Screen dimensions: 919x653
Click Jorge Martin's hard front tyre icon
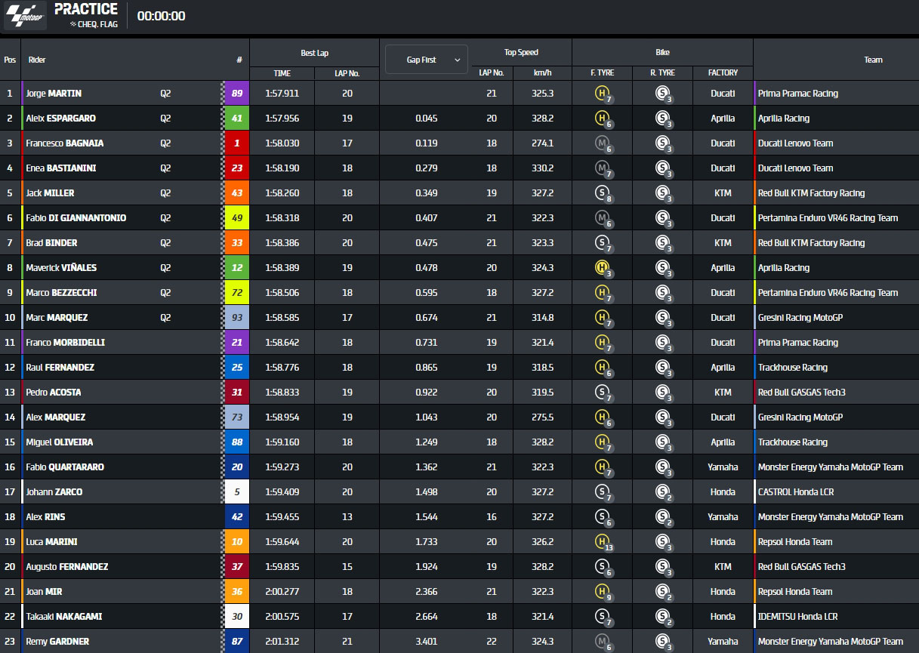(x=602, y=94)
